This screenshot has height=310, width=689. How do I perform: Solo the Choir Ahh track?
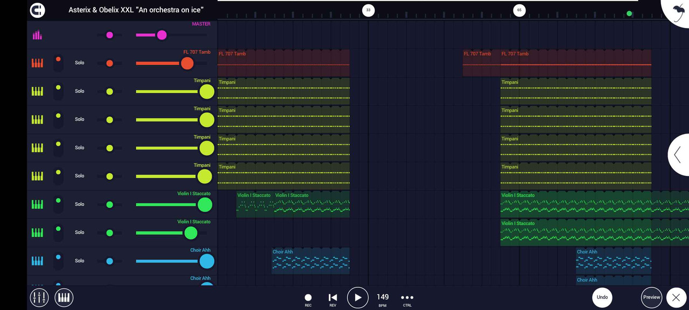click(80, 260)
